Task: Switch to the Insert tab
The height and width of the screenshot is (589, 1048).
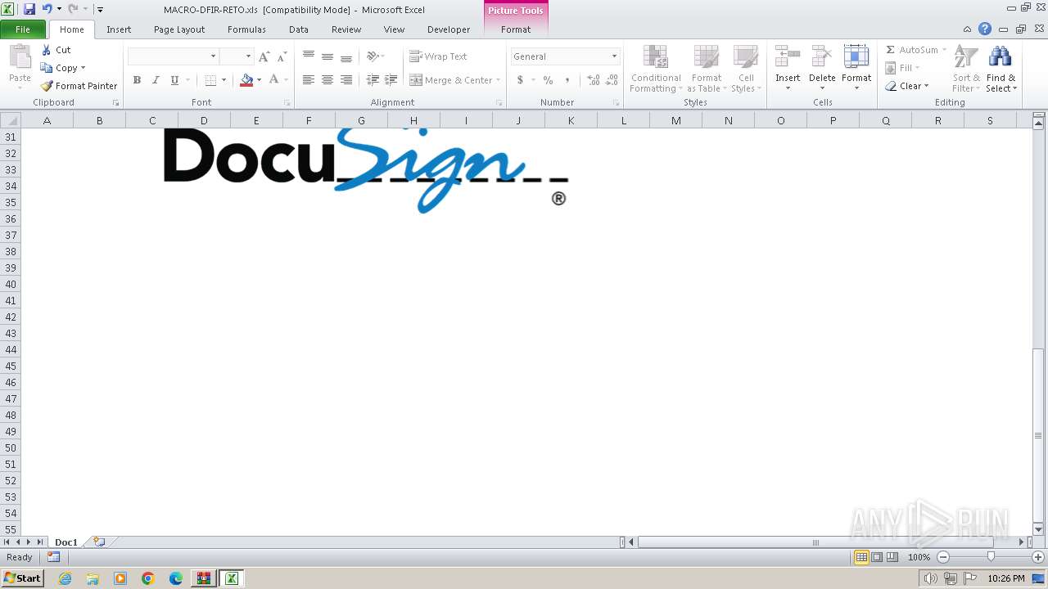Action: pos(119,29)
